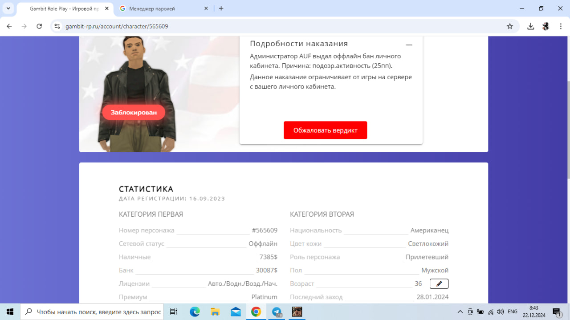Open the site information icon in address bar
The image size is (570, 320).
point(57,26)
